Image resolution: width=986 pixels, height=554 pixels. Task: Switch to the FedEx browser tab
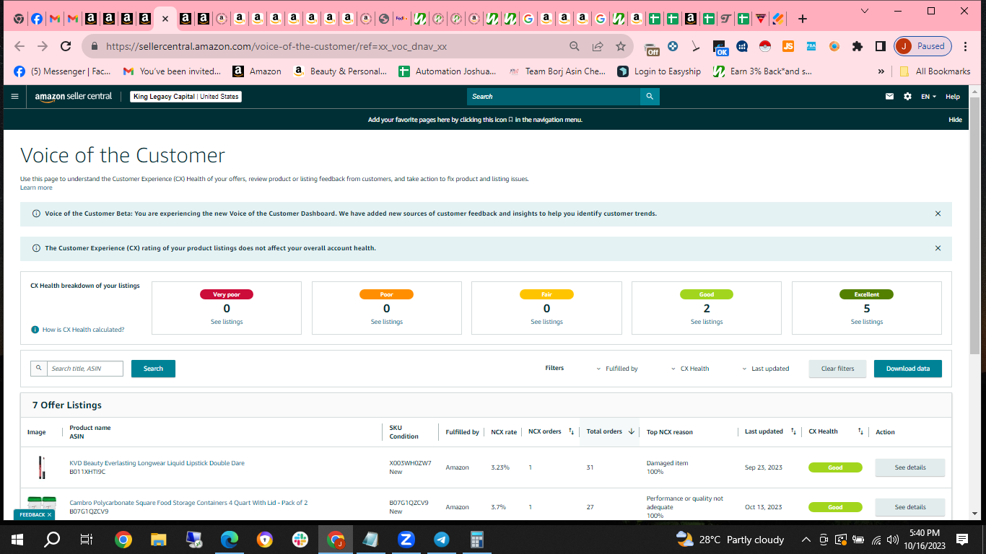402,19
